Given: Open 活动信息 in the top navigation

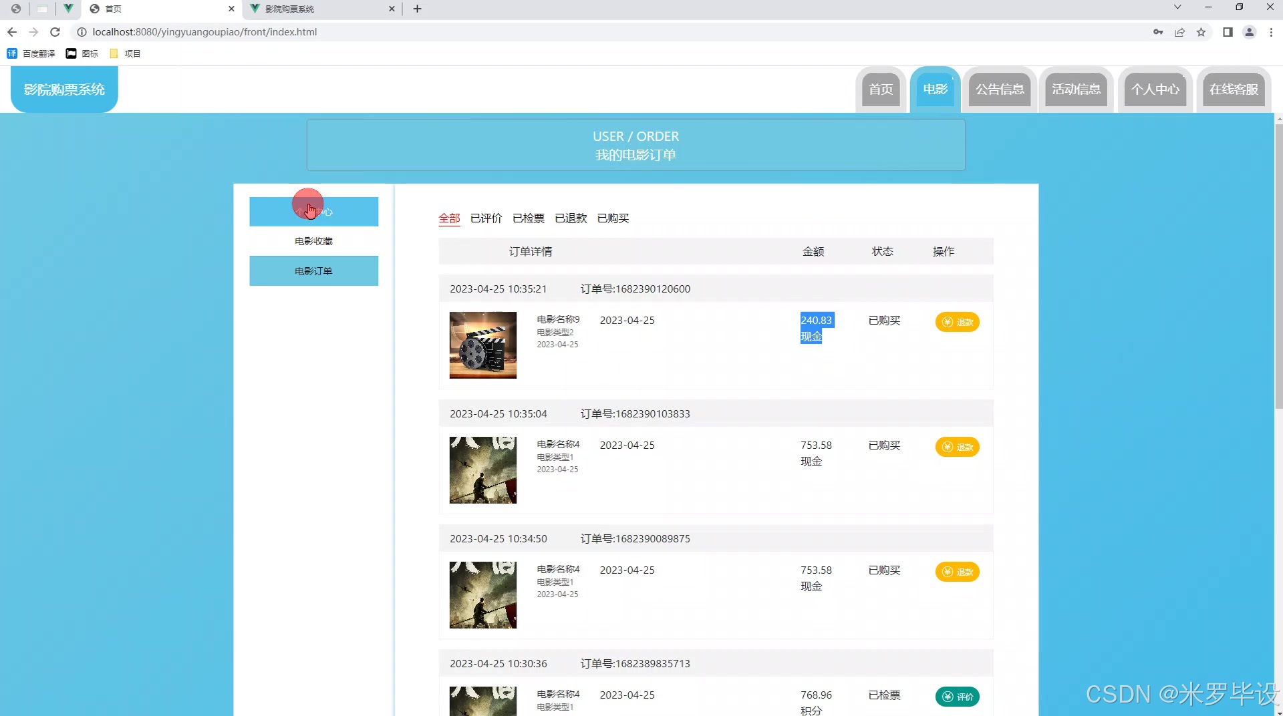Looking at the screenshot, I should [x=1076, y=89].
